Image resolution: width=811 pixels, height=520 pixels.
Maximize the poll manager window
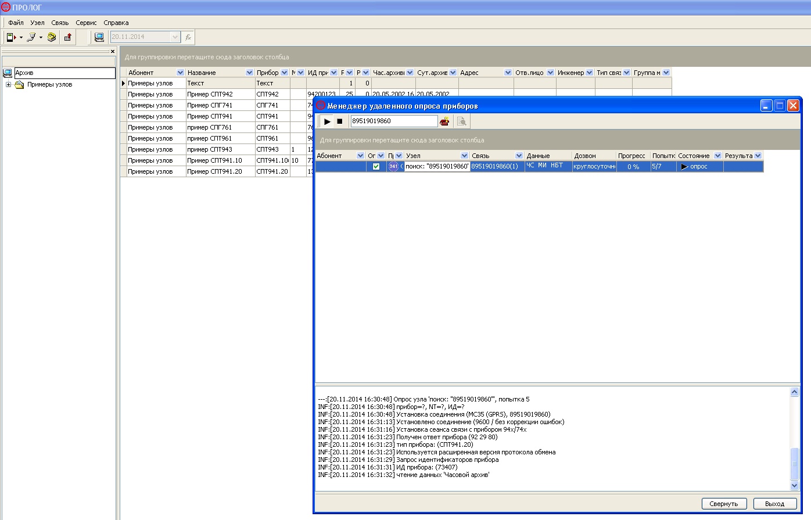point(780,106)
